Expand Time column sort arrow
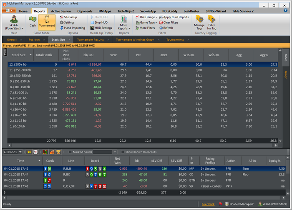The width and height of the screenshot is (292, 210). [39, 161]
